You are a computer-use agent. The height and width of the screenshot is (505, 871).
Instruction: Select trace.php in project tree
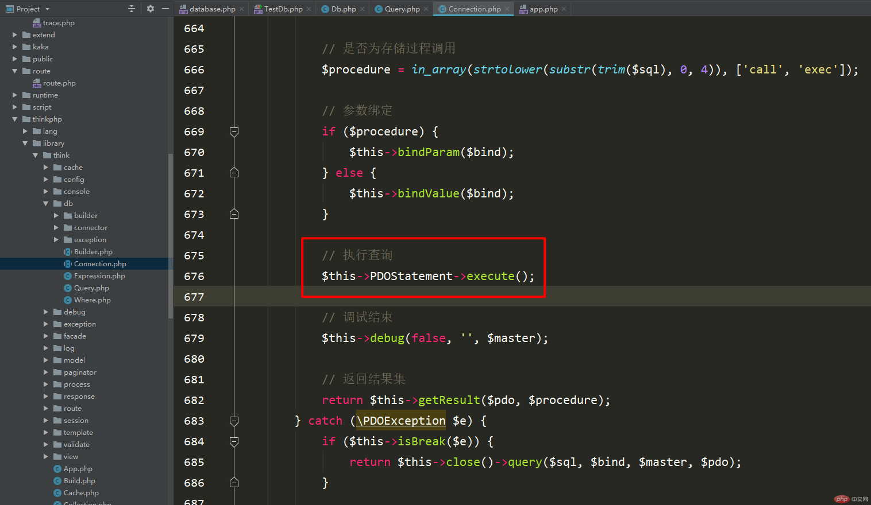coord(59,23)
